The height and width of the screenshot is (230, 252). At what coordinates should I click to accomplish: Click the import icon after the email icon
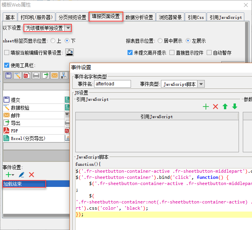64,75
